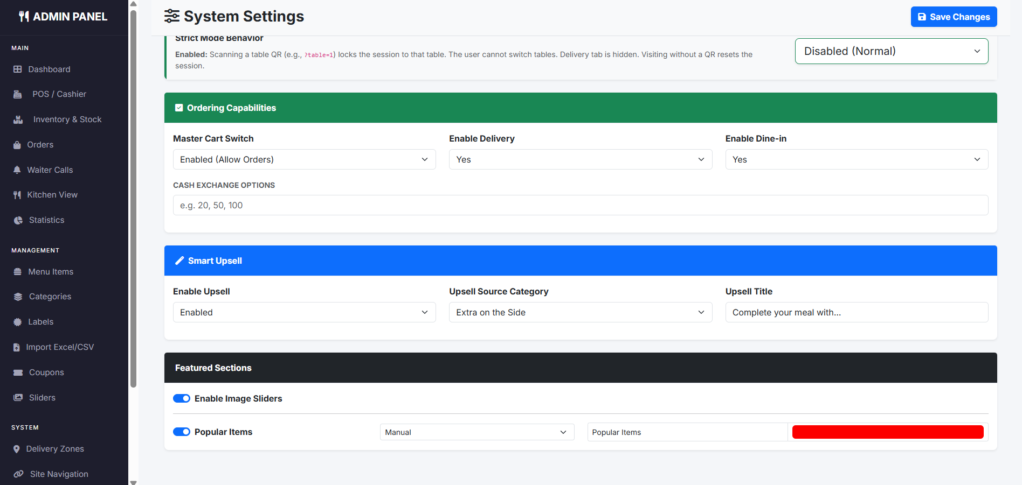Screen dimensions: 1022x485
Task: Toggle the Enable Image Sliders switch
Action: [x=182, y=398]
